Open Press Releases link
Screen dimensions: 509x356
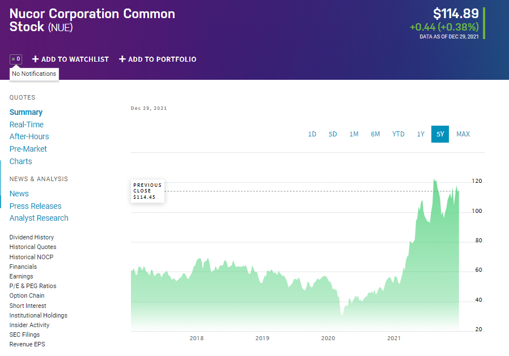point(35,206)
